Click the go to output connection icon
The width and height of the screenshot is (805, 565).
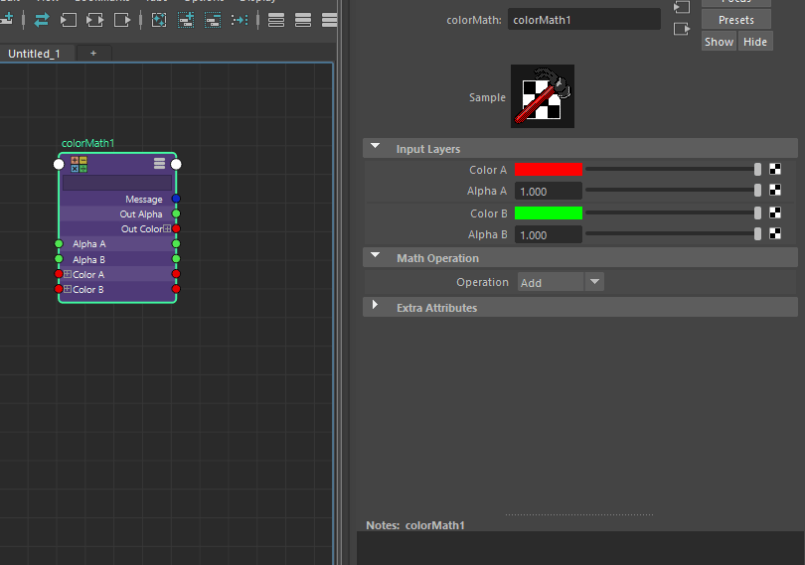click(681, 29)
